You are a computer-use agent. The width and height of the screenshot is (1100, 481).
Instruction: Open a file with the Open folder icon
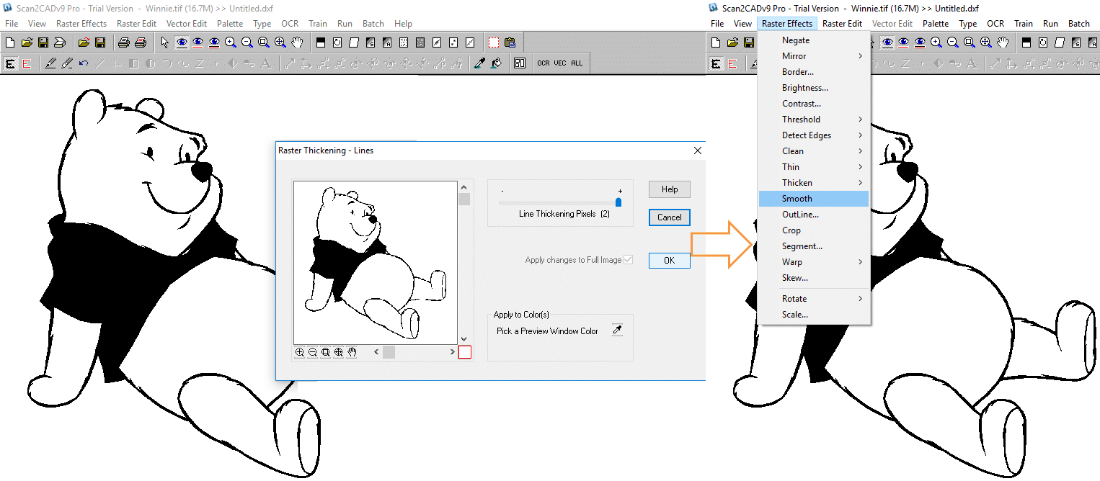(x=26, y=42)
